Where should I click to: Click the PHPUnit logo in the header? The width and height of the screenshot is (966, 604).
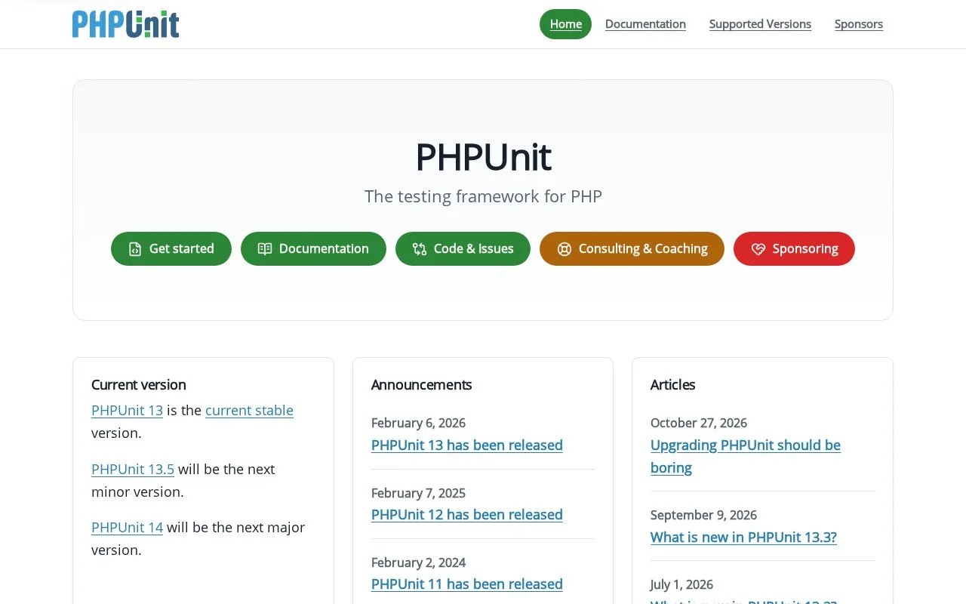125,24
